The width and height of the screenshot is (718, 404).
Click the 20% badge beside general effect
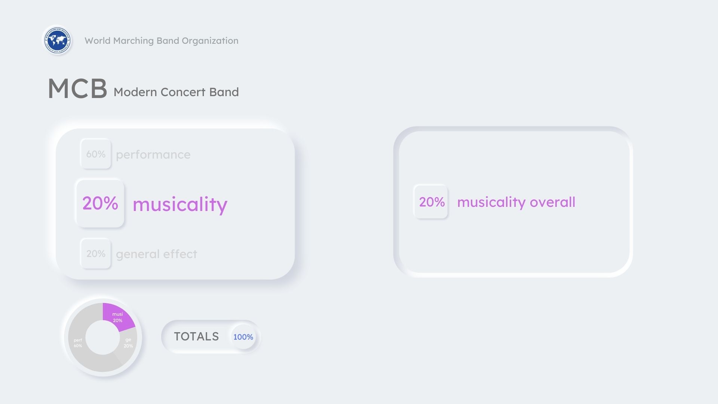pos(96,254)
